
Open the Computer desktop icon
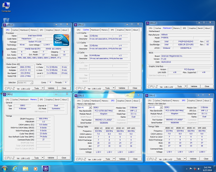pos(6,6)
